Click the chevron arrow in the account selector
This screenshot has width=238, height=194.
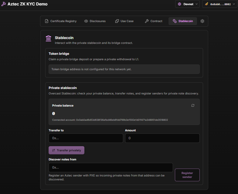click(234, 4)
